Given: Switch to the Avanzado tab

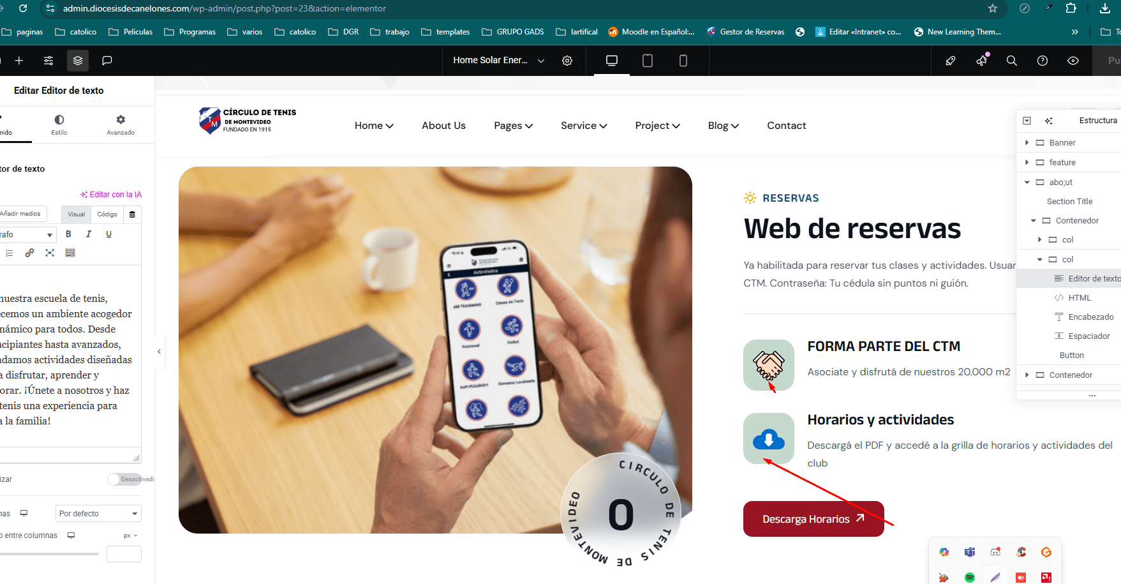Looking at the screenshot, I should 121,124.
